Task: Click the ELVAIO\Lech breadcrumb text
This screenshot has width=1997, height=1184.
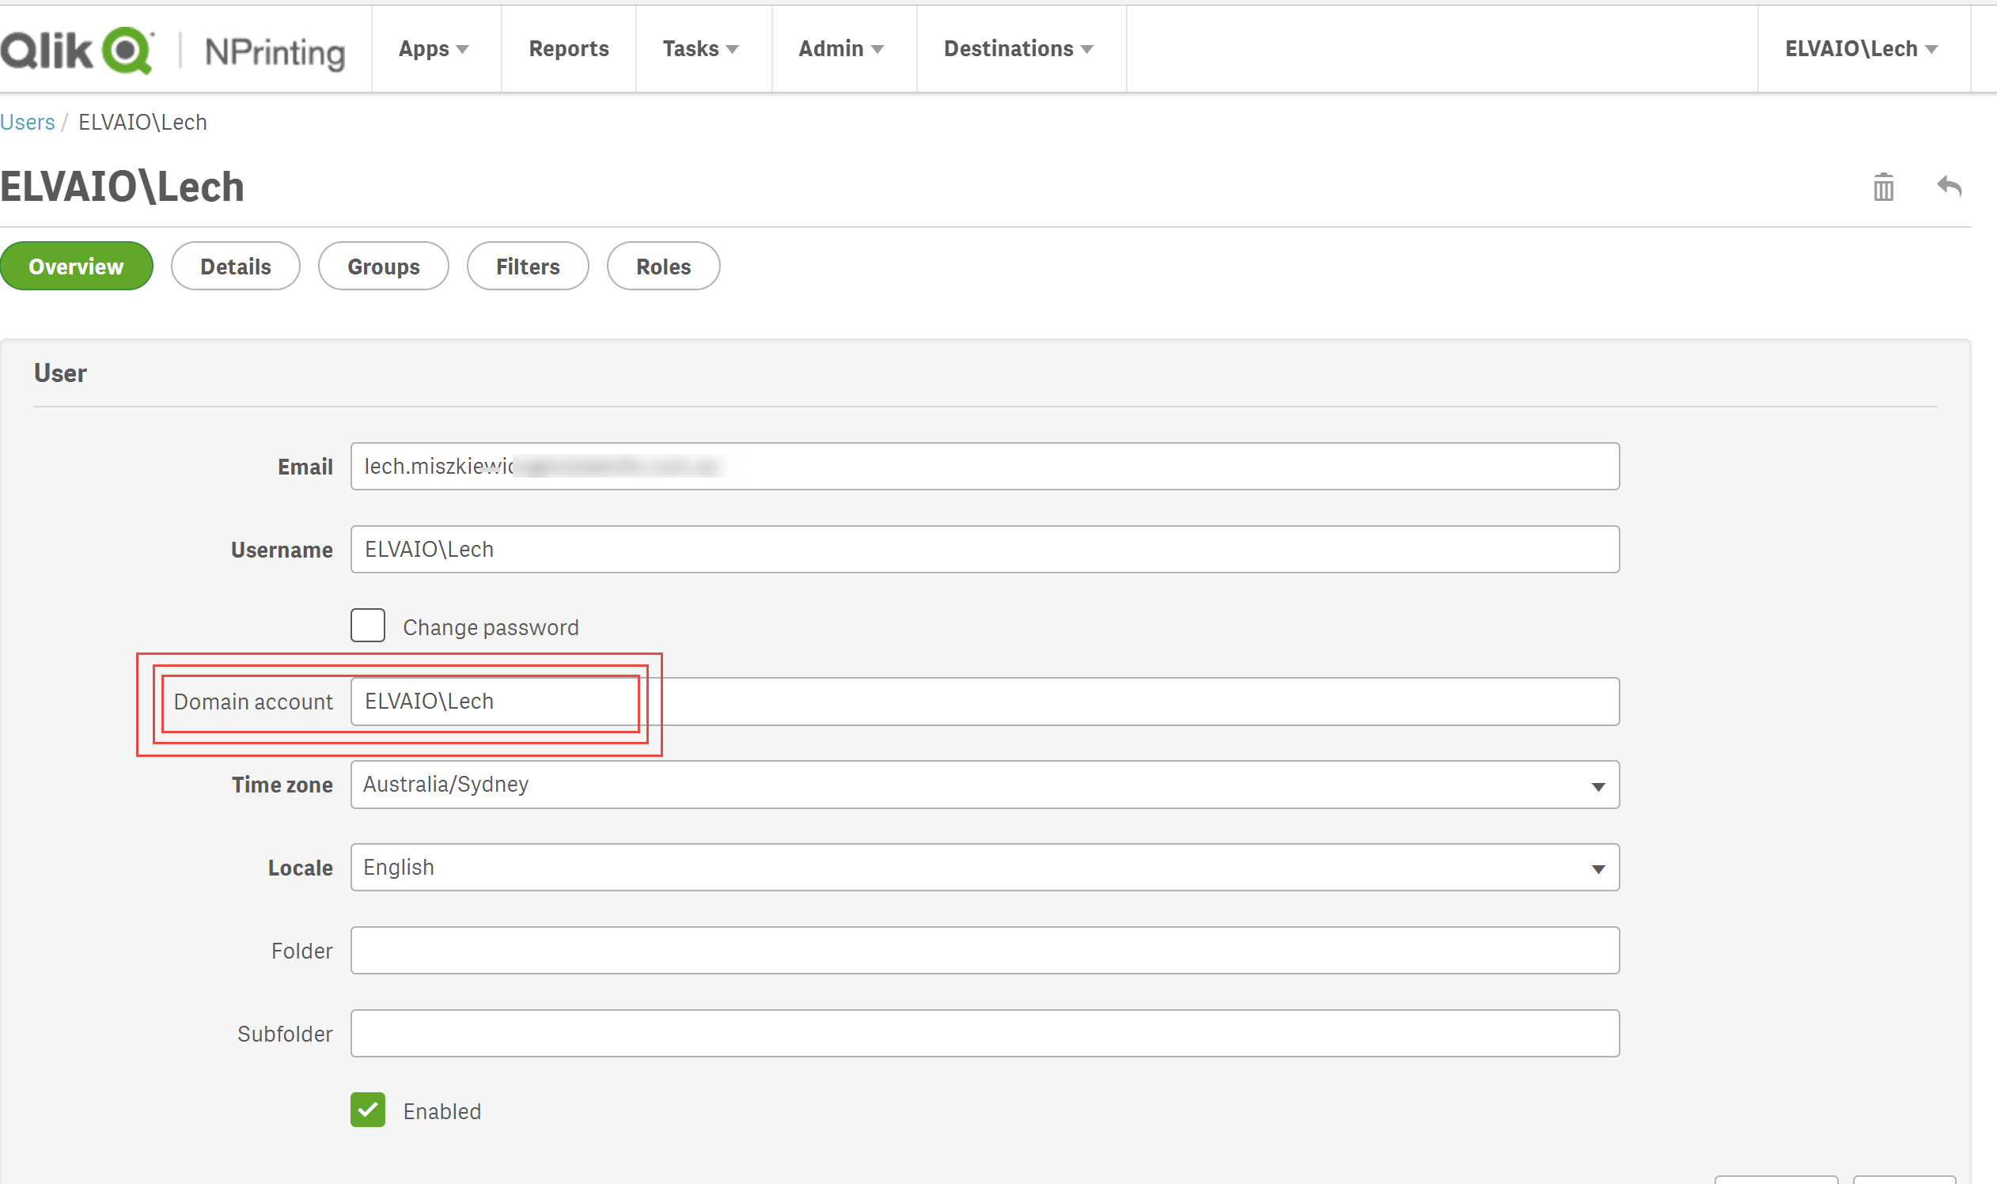Action: tap(142, 122)
